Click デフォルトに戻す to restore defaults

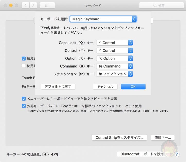(x=58, y=87)
